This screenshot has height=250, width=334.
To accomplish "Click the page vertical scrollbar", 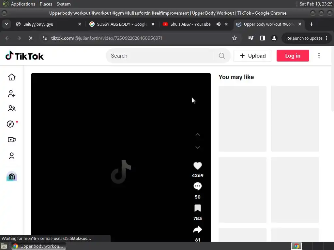I will click(332, 79).
